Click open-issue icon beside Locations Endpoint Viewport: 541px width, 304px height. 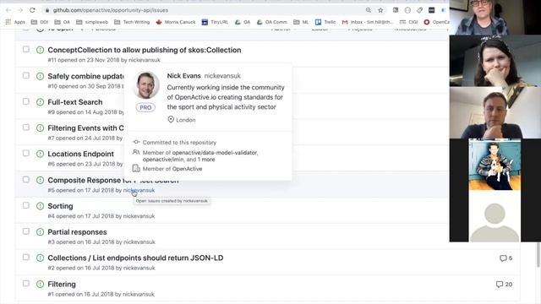(x=40, y=154)
